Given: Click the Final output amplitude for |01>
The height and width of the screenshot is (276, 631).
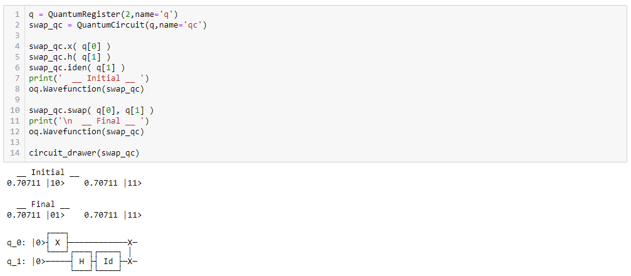Looking at the screenshot, I should pyautogui.click(x=23, y=215).
